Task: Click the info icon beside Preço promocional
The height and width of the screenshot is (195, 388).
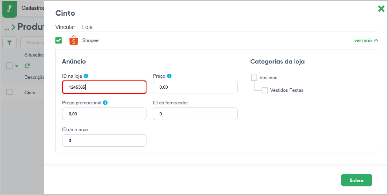Action: coord(105,102)
